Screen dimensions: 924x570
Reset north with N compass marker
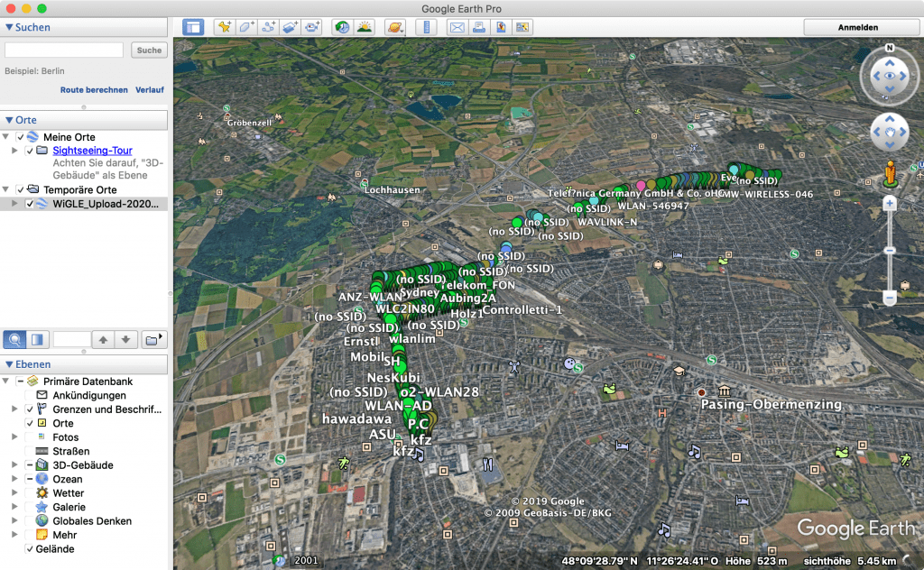tap(890, 48)
